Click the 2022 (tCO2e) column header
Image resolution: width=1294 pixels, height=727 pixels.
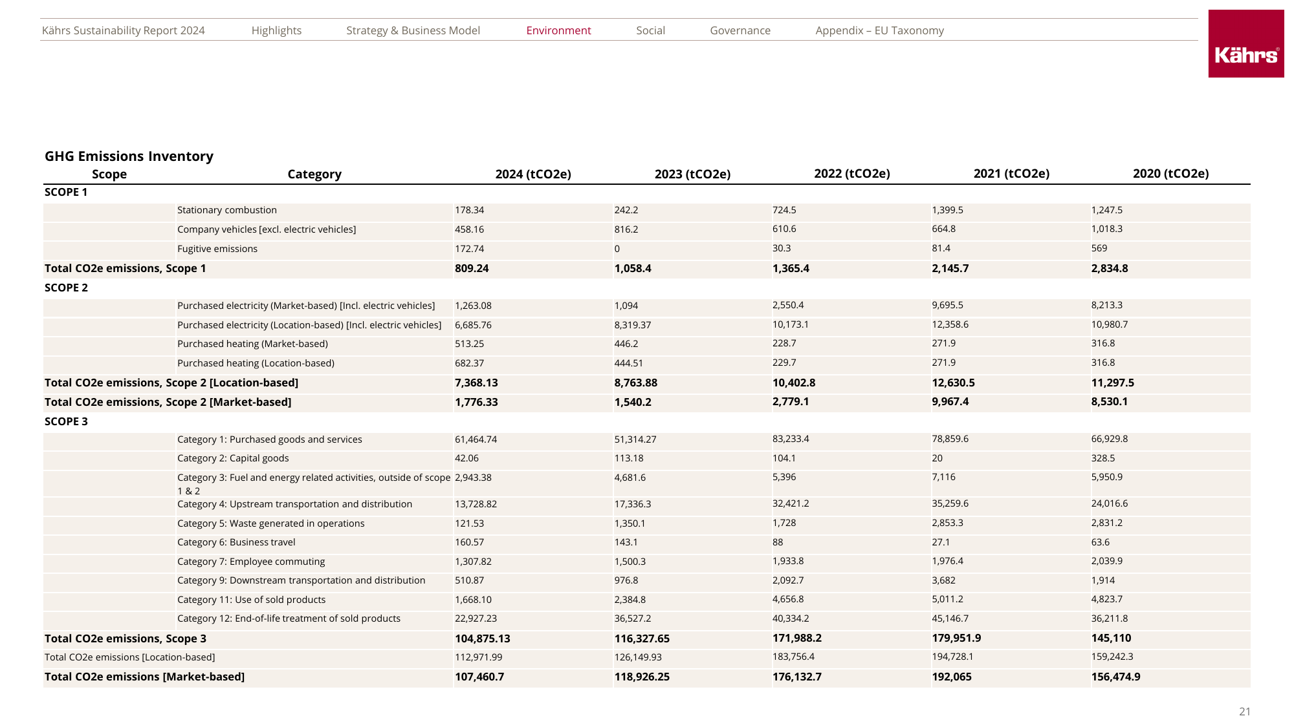tap(852, 173)
